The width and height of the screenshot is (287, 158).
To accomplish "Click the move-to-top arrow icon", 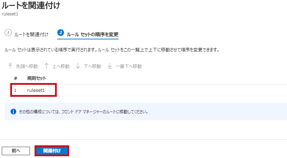I will 10,66.
